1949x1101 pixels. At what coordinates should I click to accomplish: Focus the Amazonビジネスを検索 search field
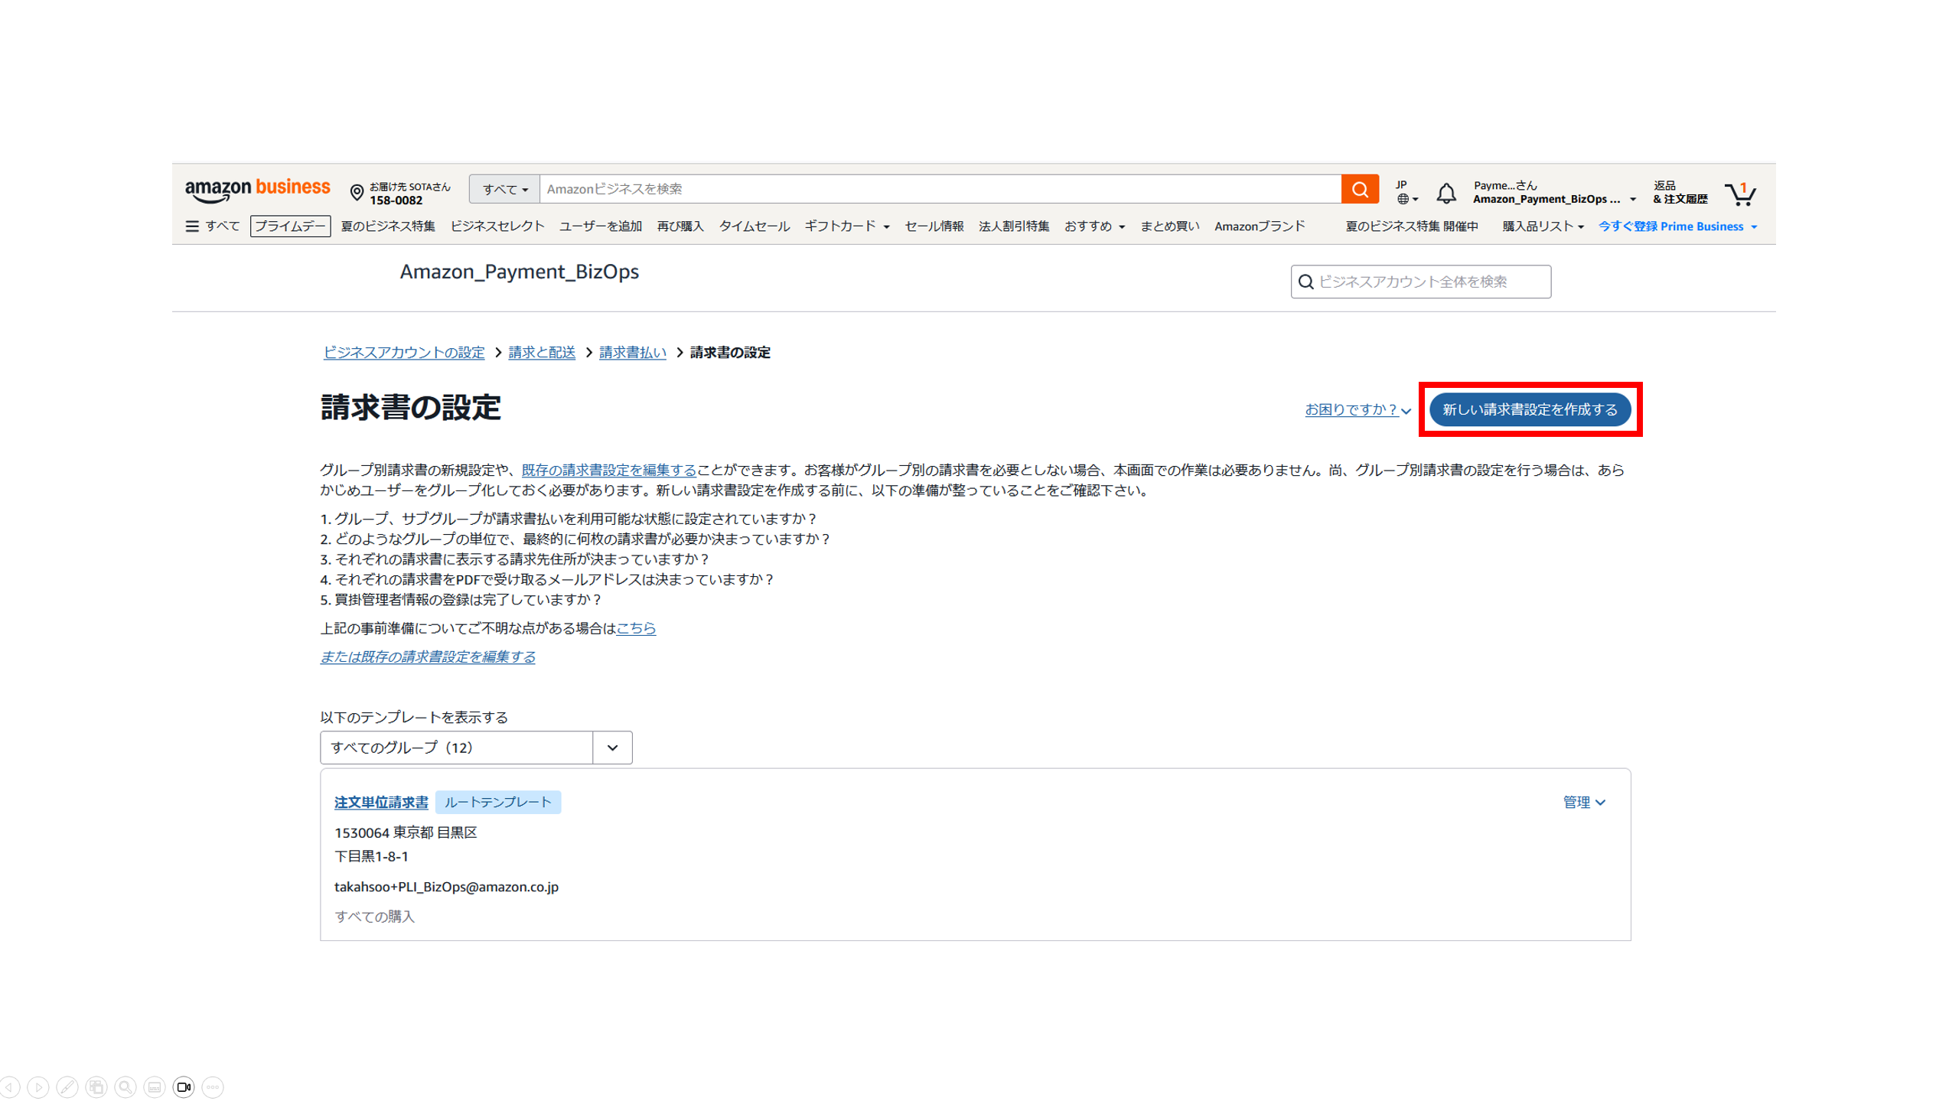coord(940,189)
